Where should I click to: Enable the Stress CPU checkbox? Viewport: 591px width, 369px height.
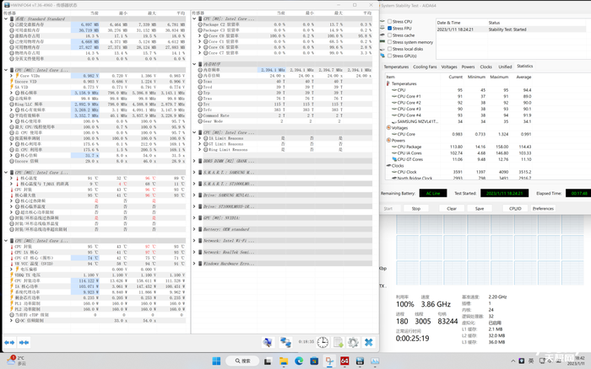389,22
